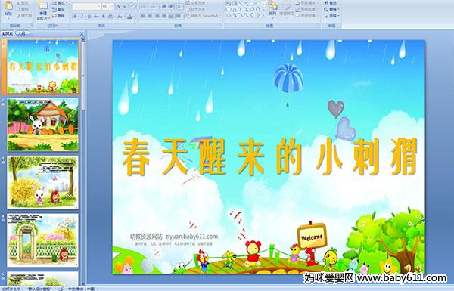Click the font color A icon
The image size is (454, 291).
point(129,17)
